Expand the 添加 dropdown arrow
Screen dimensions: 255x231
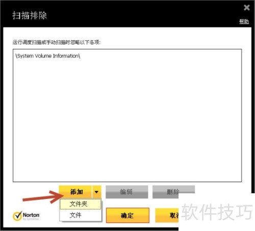coord(96,192)
